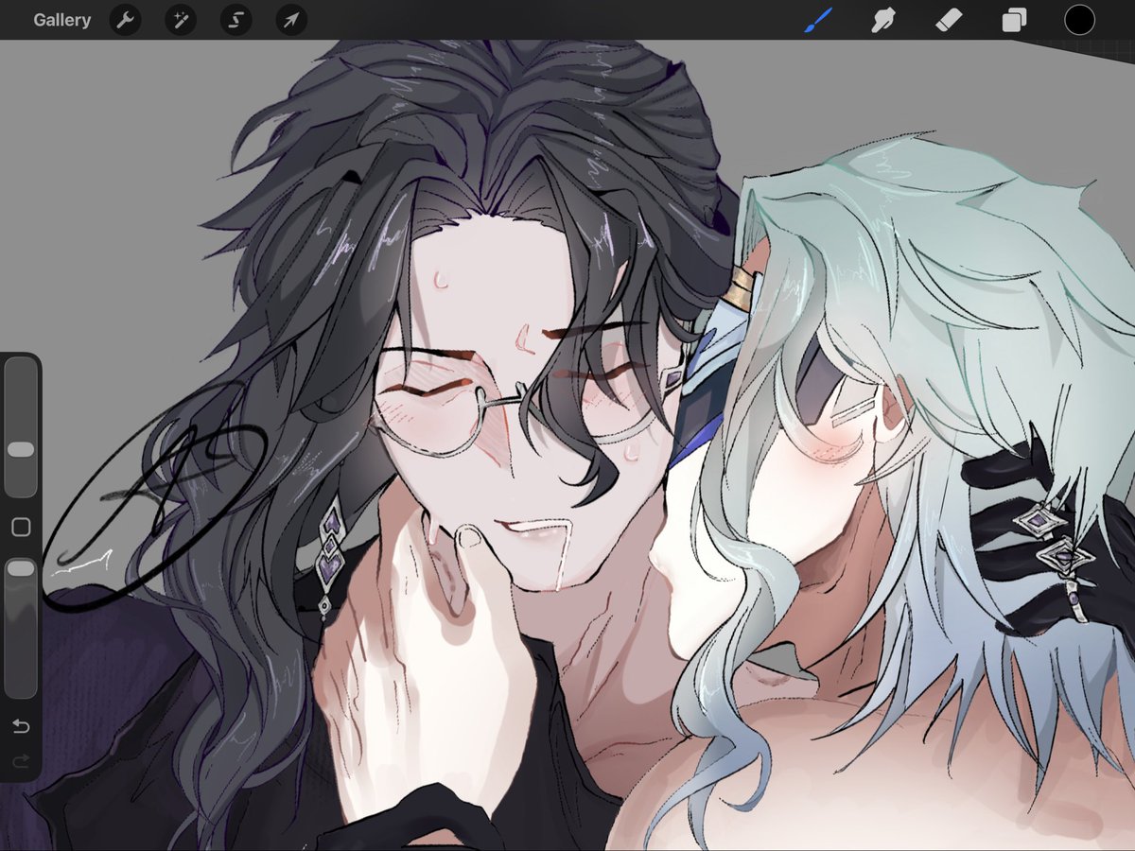Adjust the brush opacity slider

[x=21, y=628]
